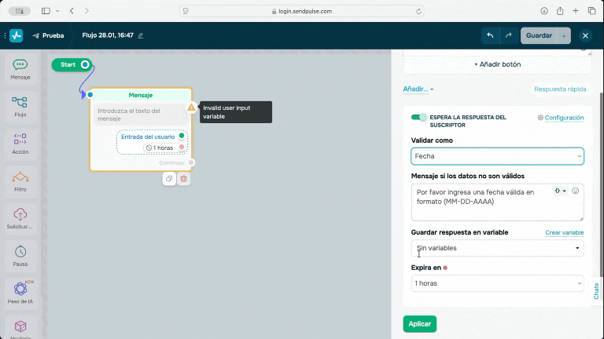Open the Expira en 1 horas dropdown
The image size is (604, 339).
pyautogui.click(x=497, y=282)
